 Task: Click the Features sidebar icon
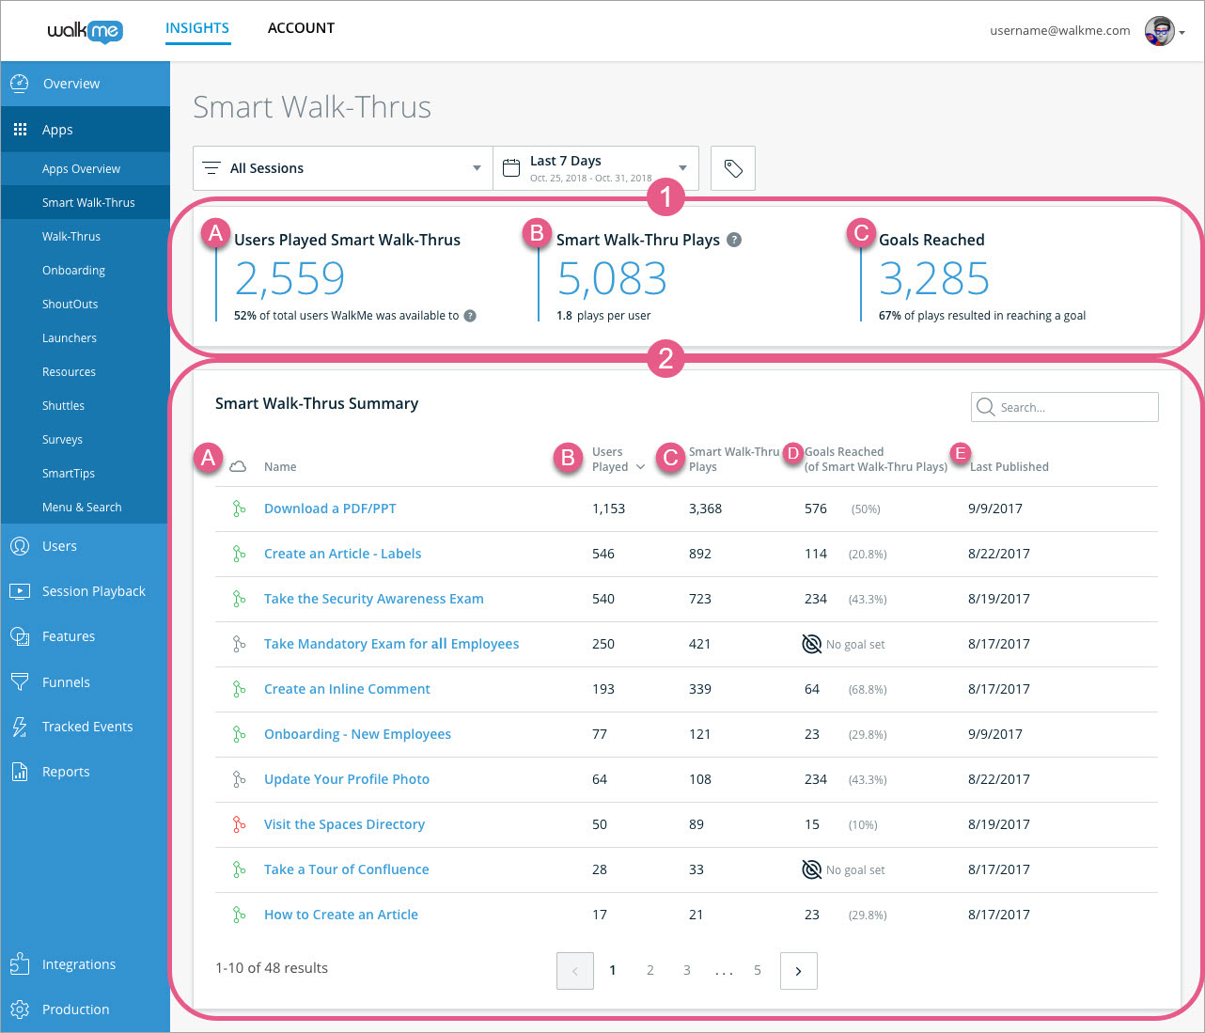coord(20,636)
